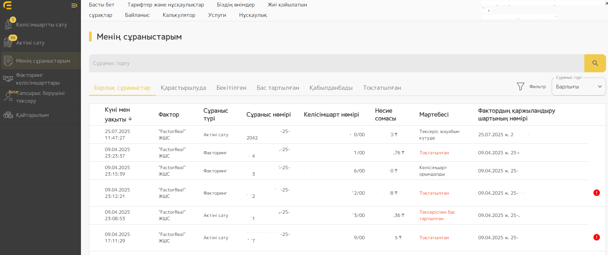Click the Келісімшарт нөмірі column header
The height and width of the screenshot is (255, 608).
[x=331, y=115]
